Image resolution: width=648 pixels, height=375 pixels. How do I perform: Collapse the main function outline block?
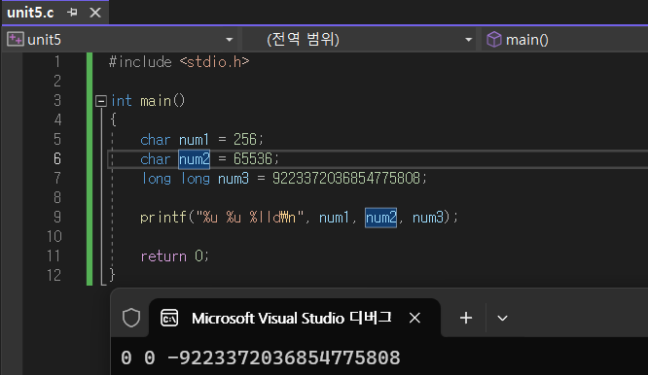101,101
